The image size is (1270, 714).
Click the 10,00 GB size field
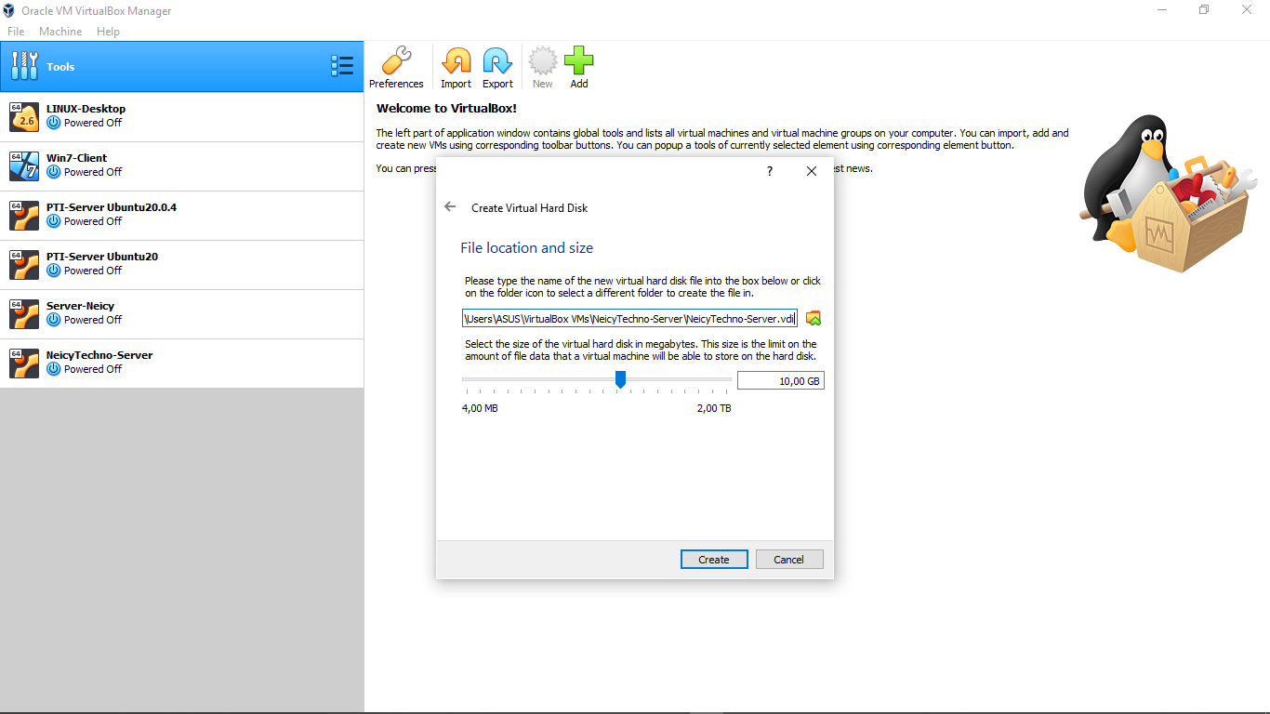(780, 380)
